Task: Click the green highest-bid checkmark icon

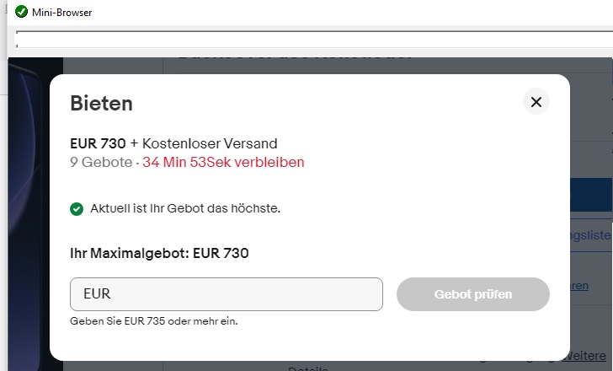Action: (x=77, y=208)
